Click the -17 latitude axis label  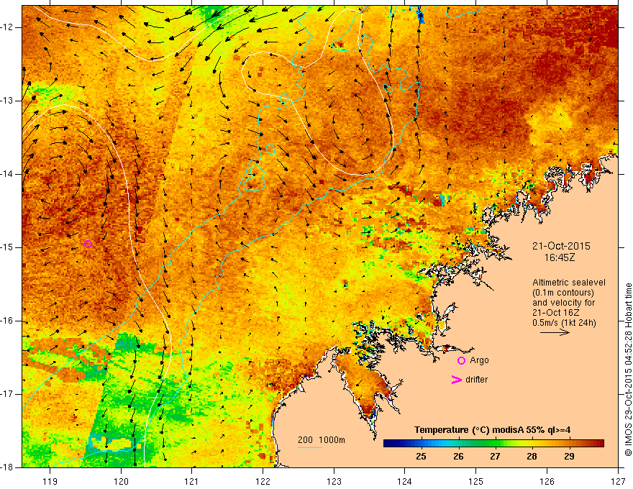pyautogui.click(x=8, y=394)
